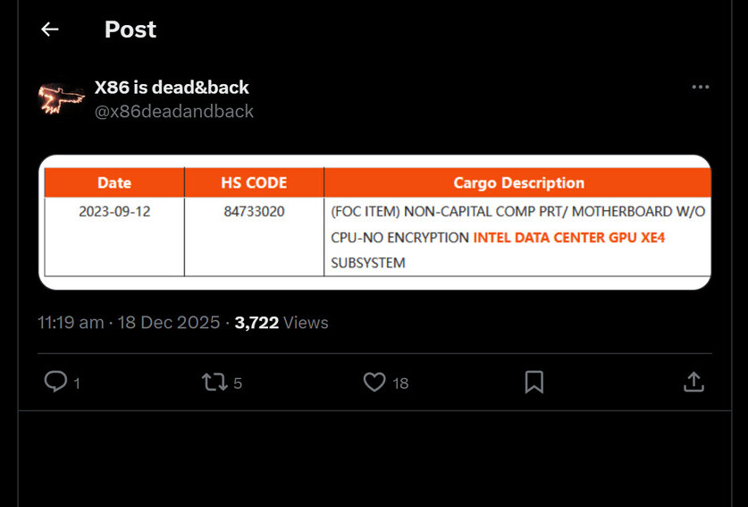The width and height of the screenshot is (748, 507).
Task: Like the post with the heart icon
Action: point(374,383)
